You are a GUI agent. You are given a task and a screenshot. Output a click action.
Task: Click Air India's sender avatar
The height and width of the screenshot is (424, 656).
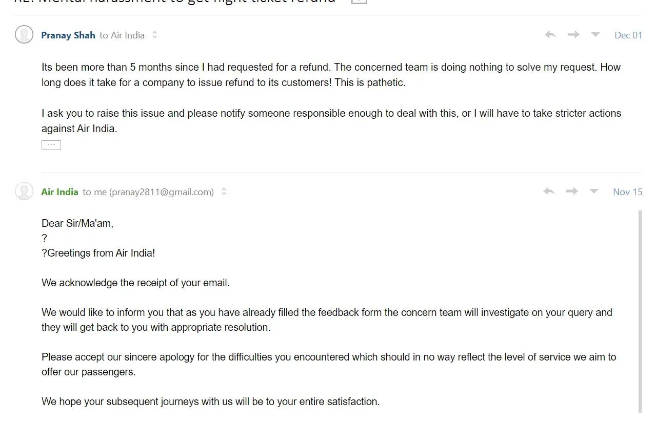24,192
